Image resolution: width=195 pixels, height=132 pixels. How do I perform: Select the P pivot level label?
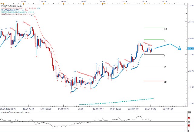tap(164, 55)
